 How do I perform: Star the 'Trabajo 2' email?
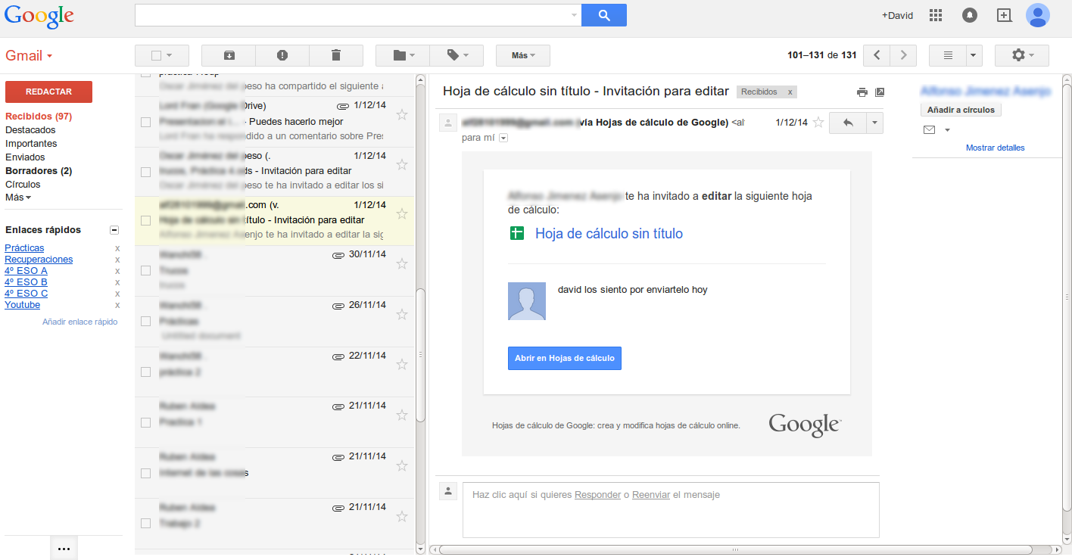click(402, 516)
